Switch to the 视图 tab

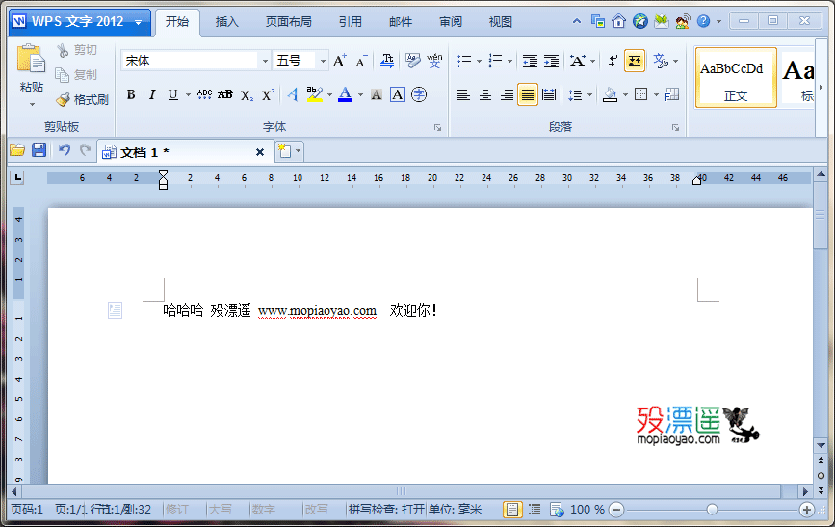(501, 22)
